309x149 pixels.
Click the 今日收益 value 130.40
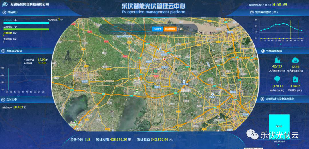(41, 63)
